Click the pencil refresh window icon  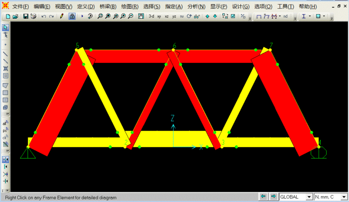pyautogui.click(x=62, y=16)
